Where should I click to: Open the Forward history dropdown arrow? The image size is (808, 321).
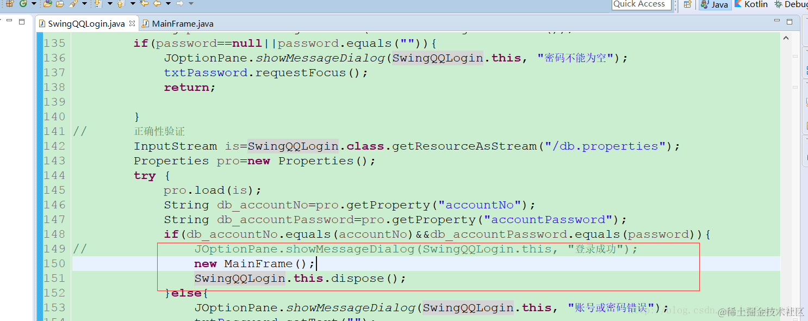point(191,3)
